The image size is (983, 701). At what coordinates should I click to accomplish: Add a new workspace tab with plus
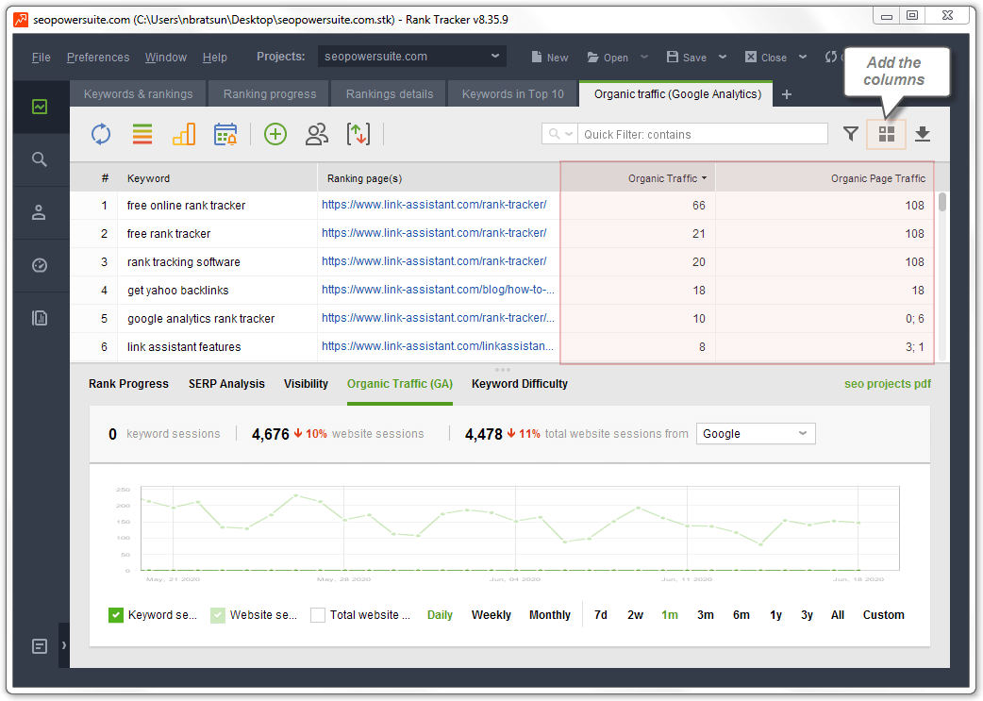coord(787,94)
